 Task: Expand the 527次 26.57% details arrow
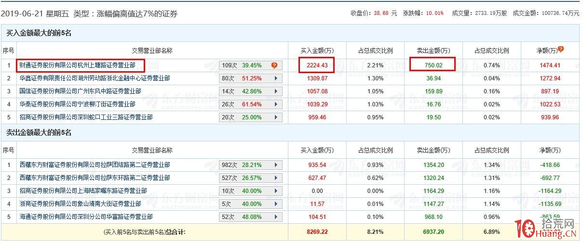pos(276,178)
